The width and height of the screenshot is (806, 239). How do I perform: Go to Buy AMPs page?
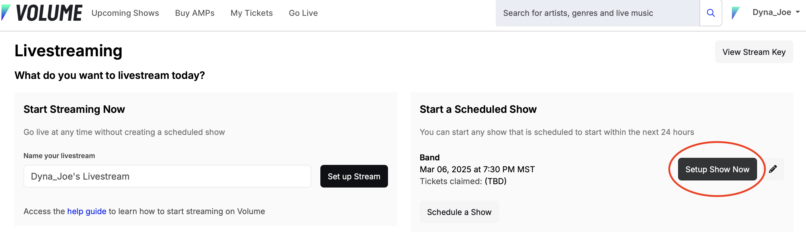pyautogui.click(x=195, y=13)
